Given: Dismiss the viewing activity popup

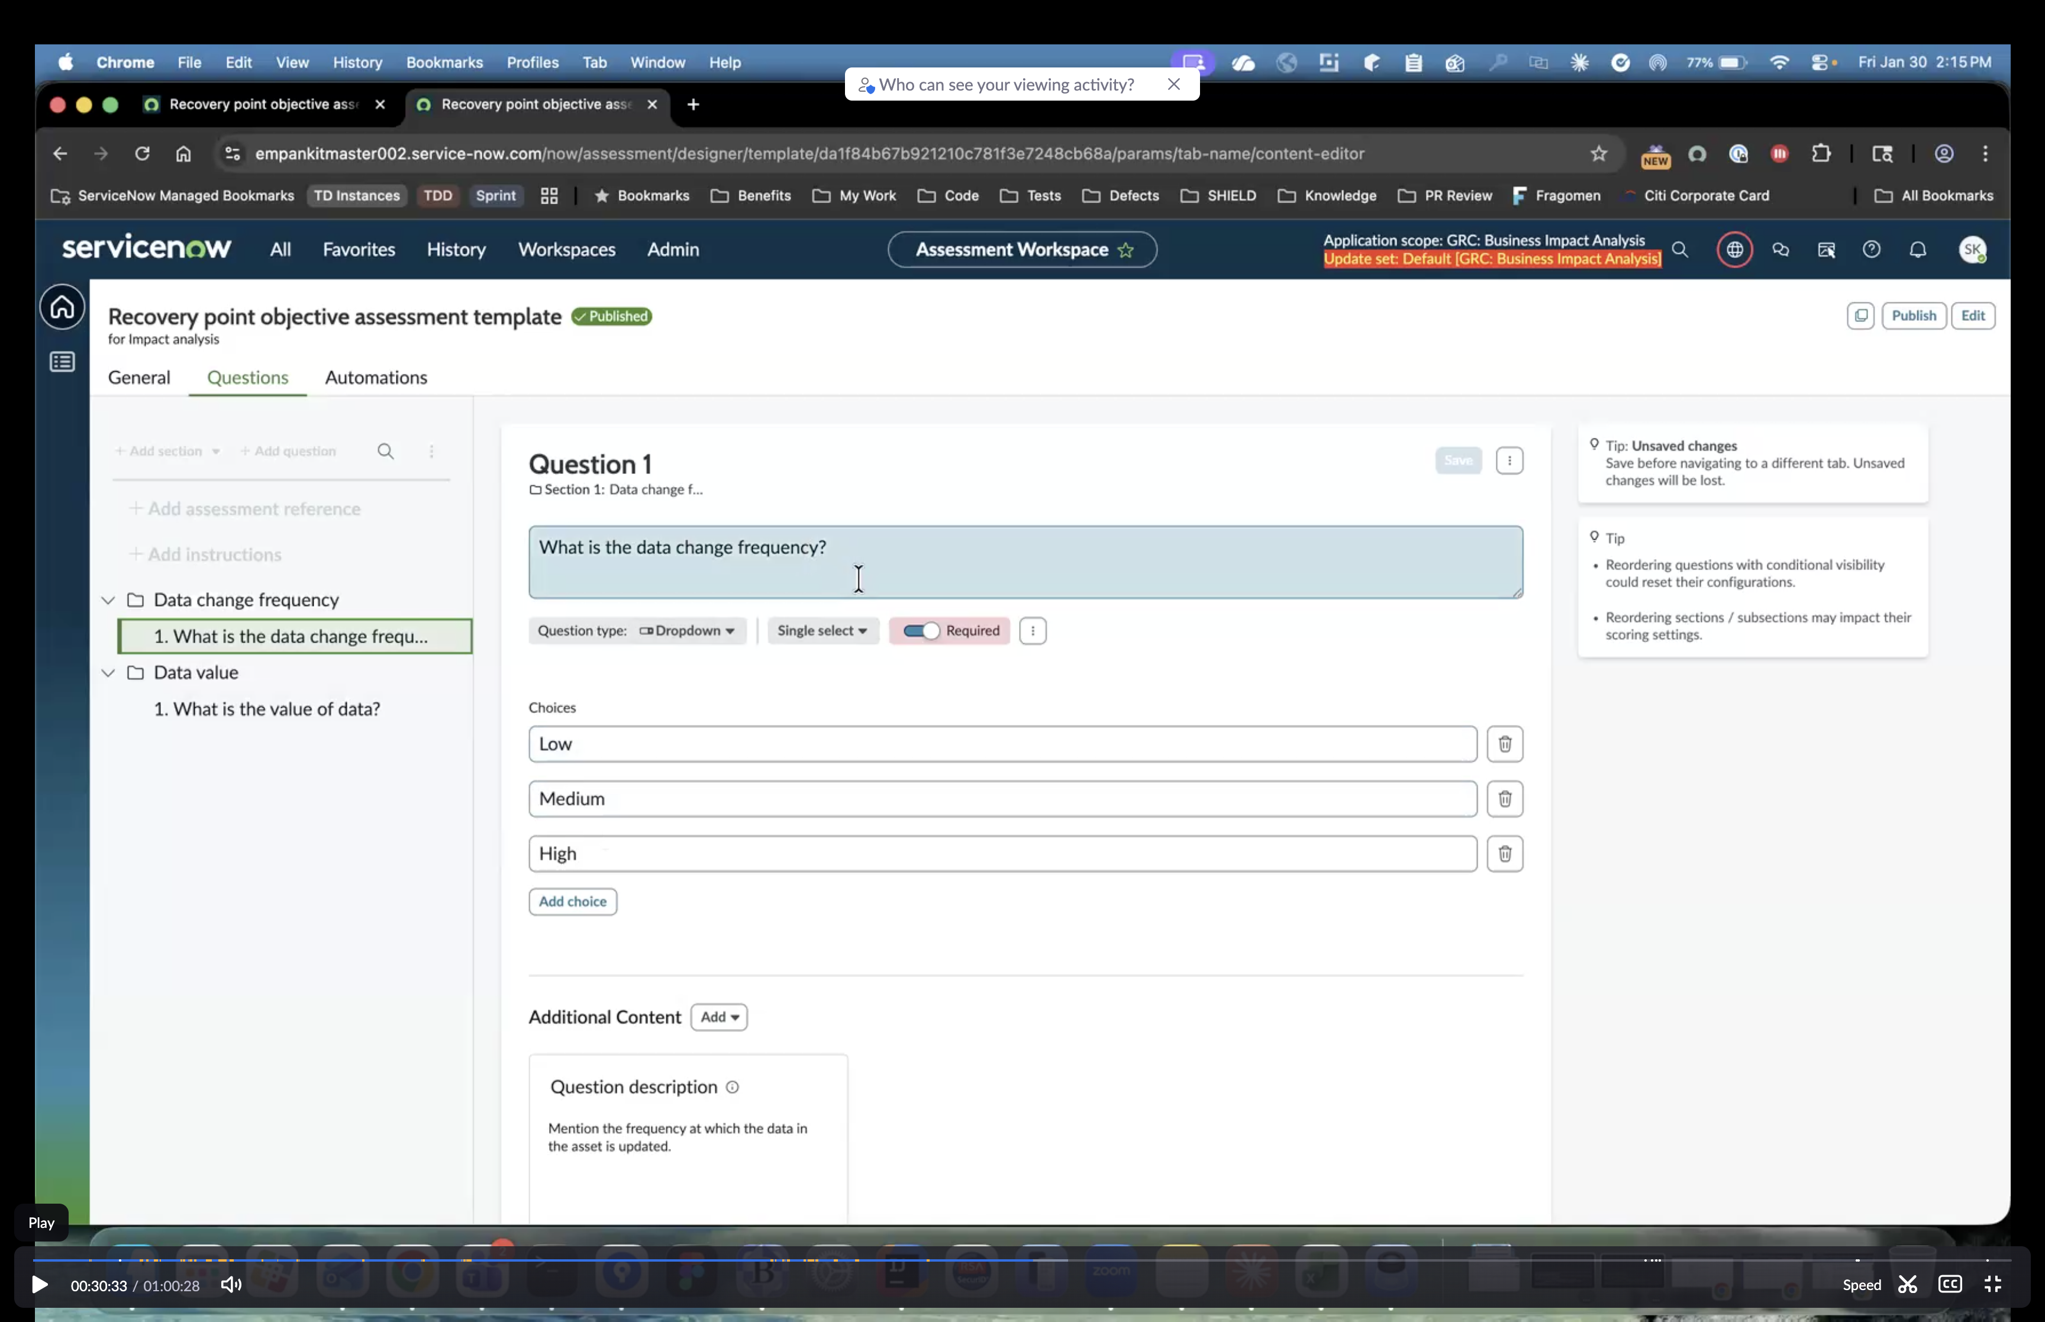Looking at the screenshot, I should click(1173, 84).
